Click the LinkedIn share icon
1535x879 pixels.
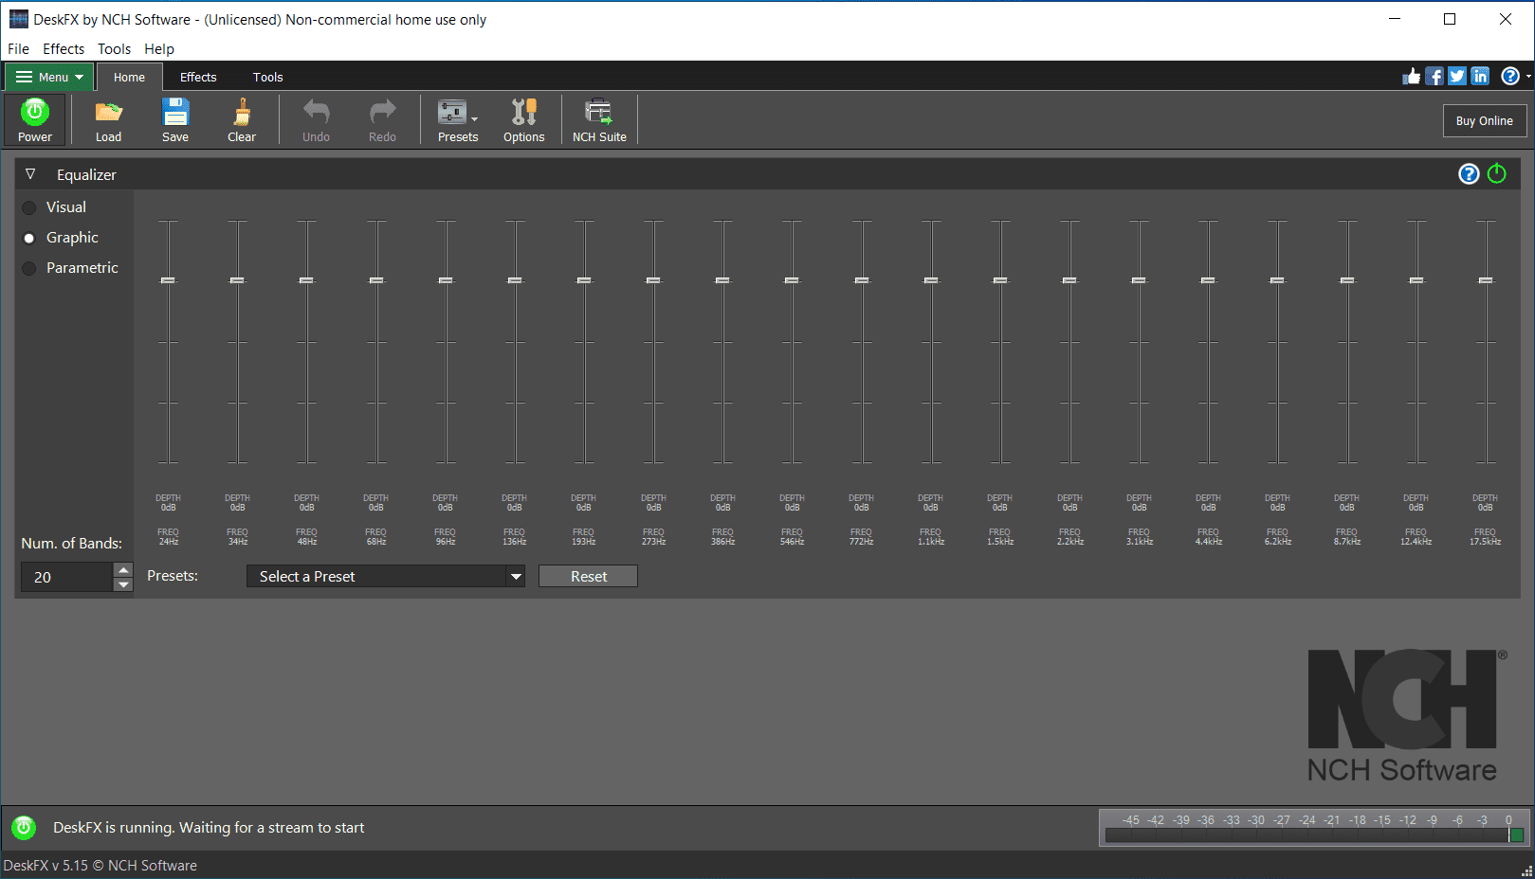coord(1480,77)
